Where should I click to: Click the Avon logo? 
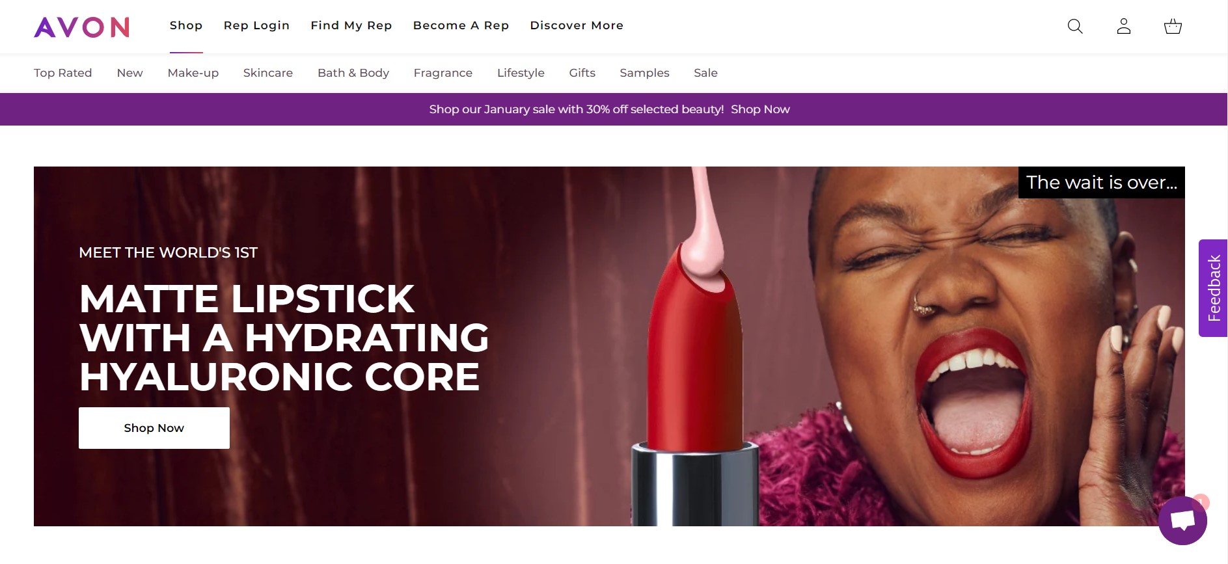(x=81, y=27)
